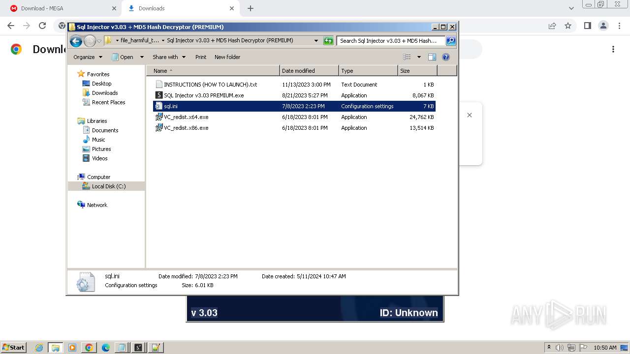Launch Internet Explorer from the taskbar
This screenshot has width=630, height=354.
(x=39, y=348)
